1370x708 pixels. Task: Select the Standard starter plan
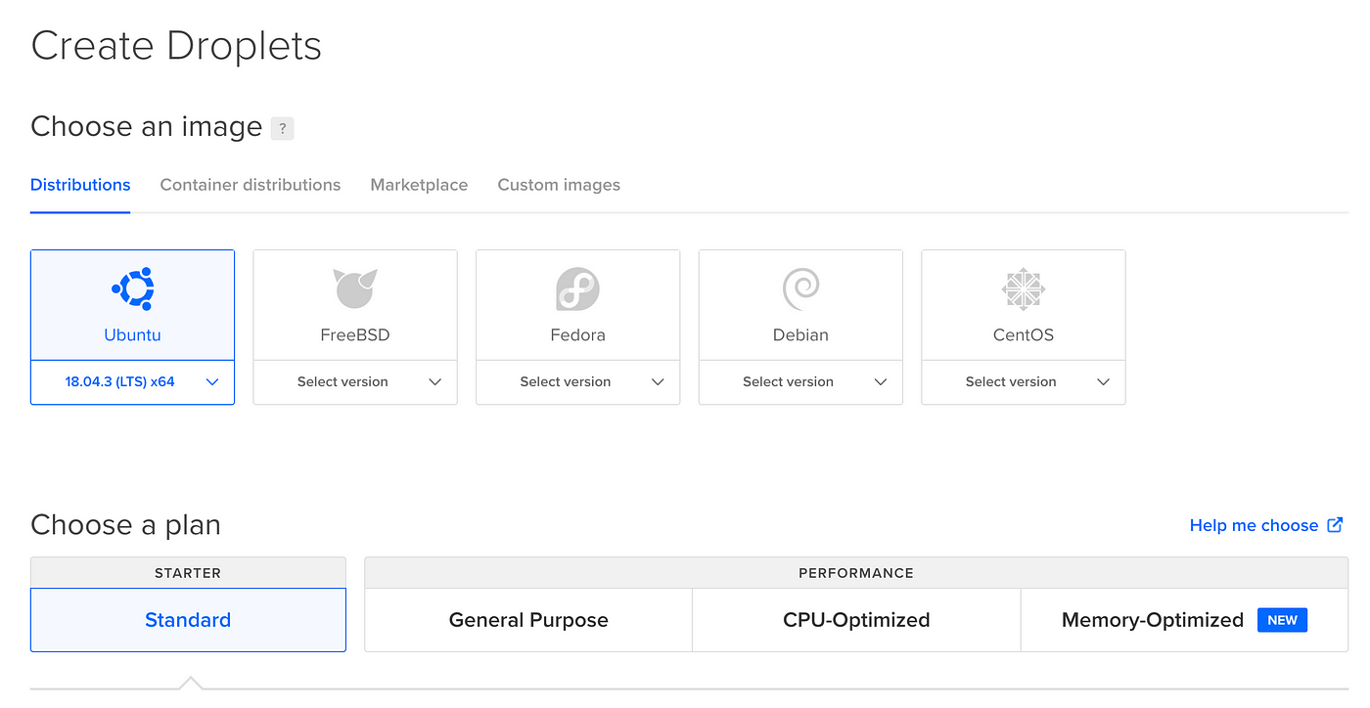pyautogui.click(x=188, y=620)
